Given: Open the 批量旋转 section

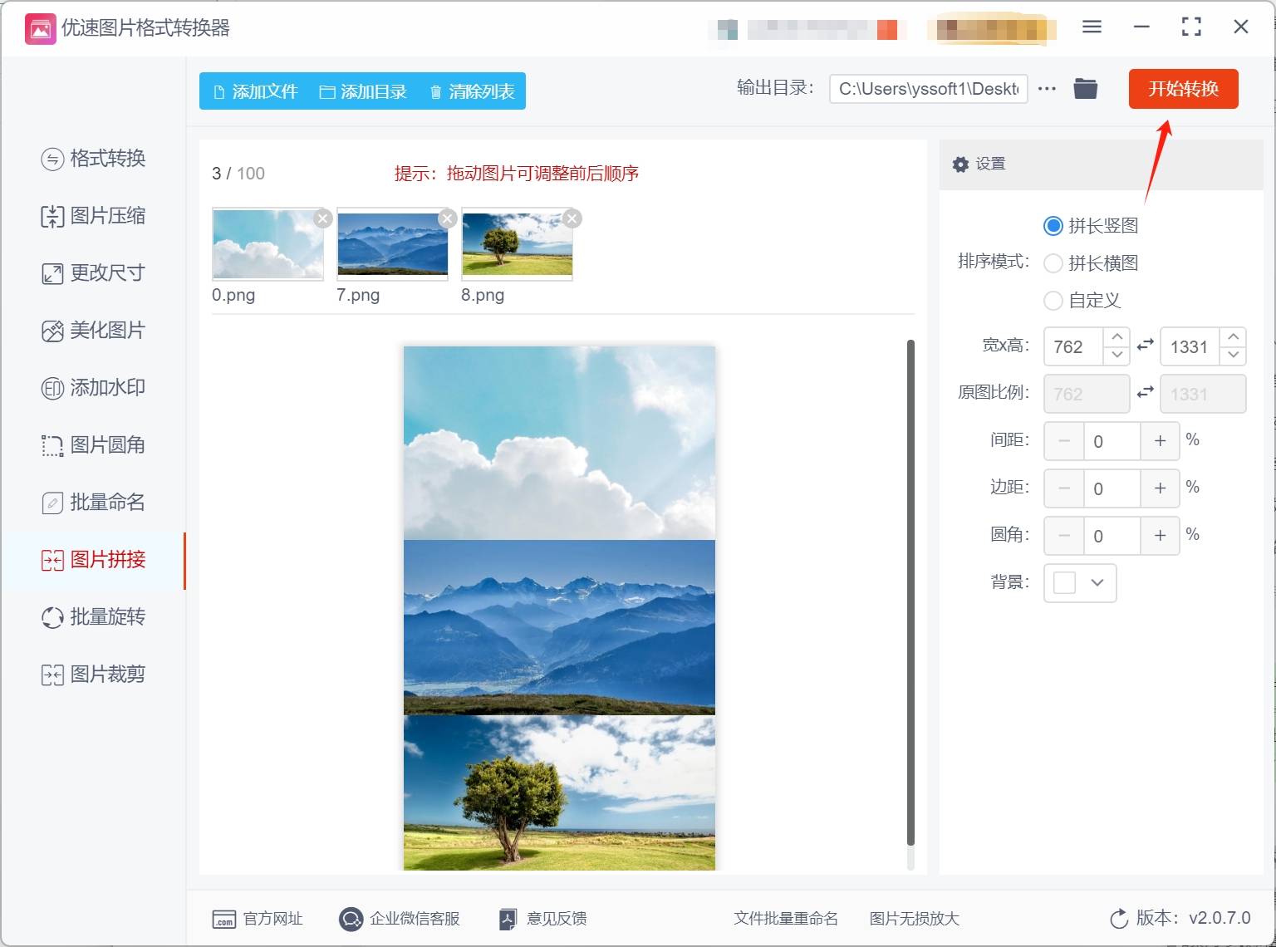Looking at the screenshot, I should 93,617.
